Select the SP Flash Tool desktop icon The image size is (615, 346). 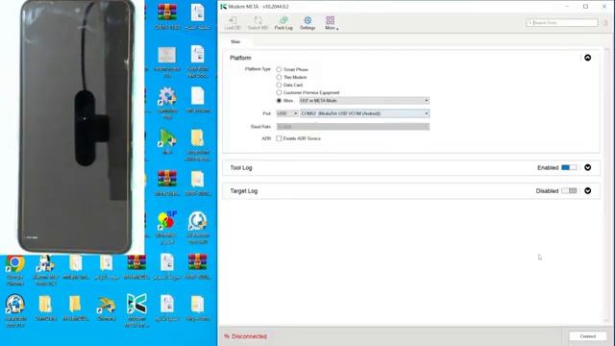click(x=166, y=228)
